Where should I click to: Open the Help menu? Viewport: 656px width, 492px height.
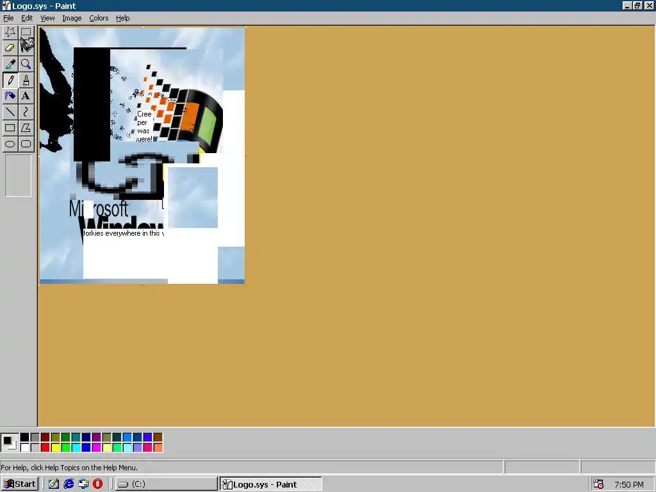pos(122,18)
